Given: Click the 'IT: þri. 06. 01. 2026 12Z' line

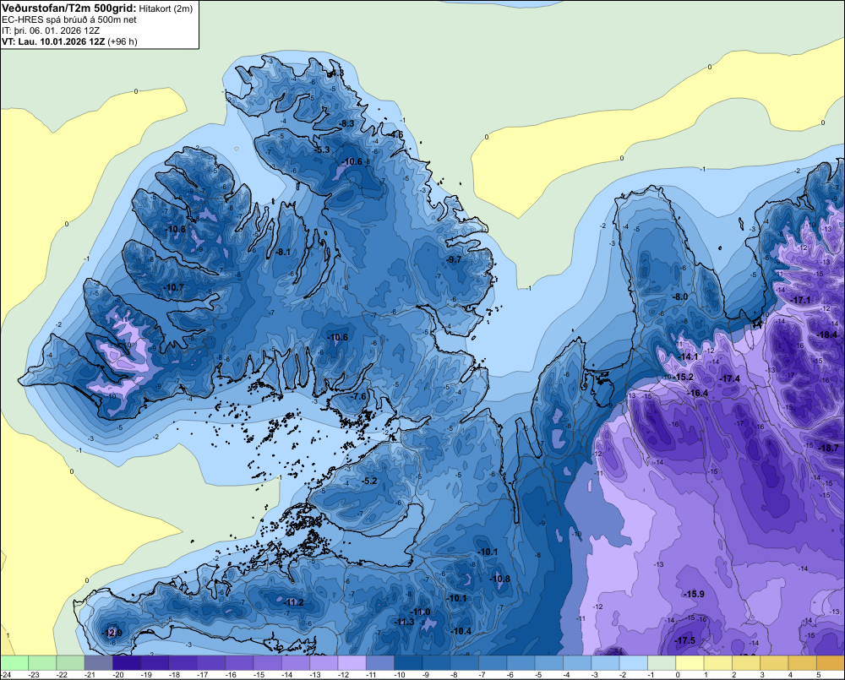Looking at the screenshot, I should [50, 30].
